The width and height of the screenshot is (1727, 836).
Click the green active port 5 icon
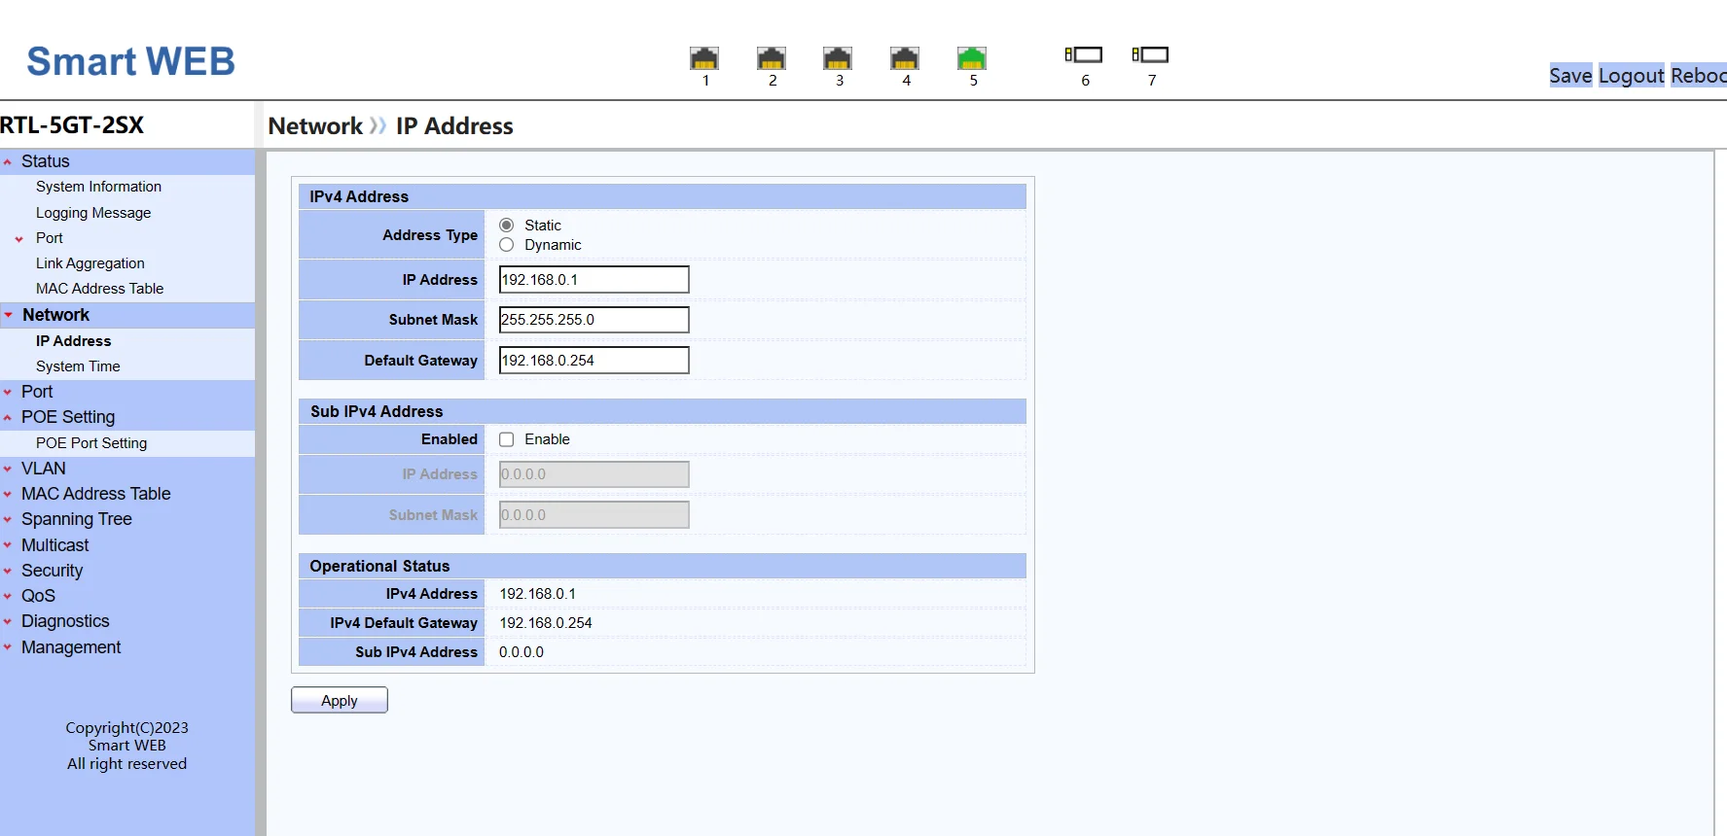click(x=972, y=58)
